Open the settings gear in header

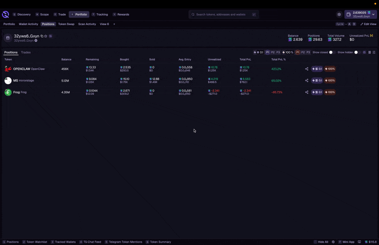coord(339,15)
